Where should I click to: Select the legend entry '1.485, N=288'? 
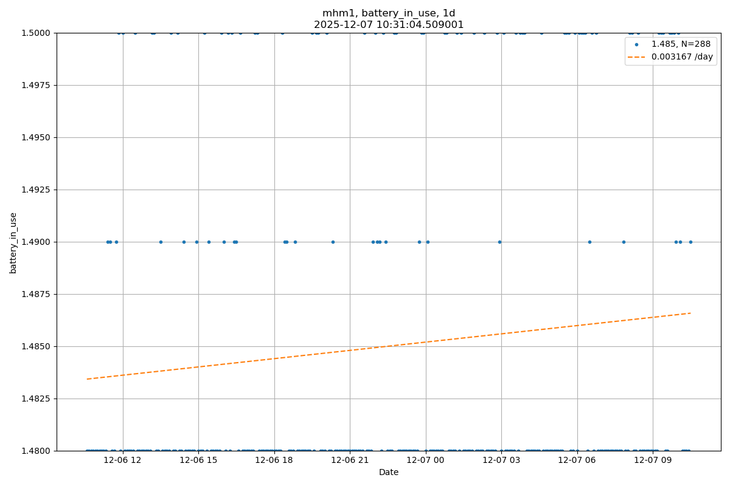[681, 44]
